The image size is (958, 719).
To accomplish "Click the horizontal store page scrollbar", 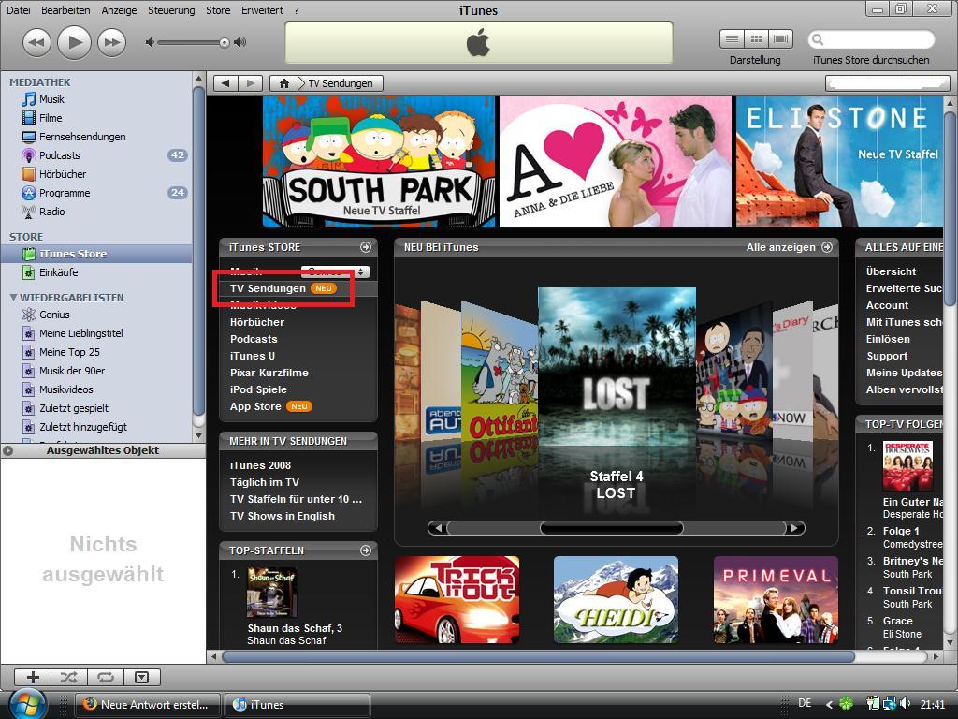I will (538, 656).
